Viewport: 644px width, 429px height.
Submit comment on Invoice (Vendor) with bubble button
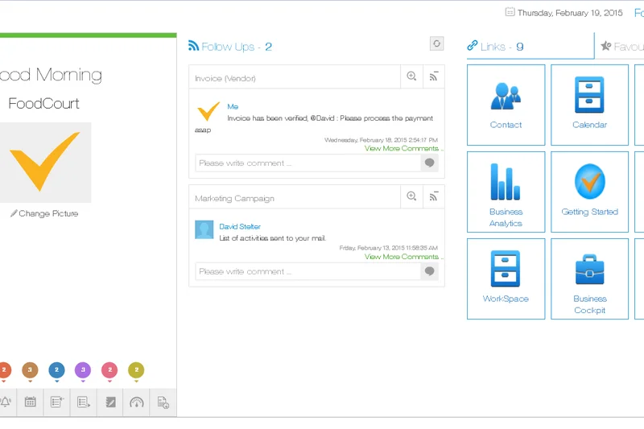tap(430, 163)
